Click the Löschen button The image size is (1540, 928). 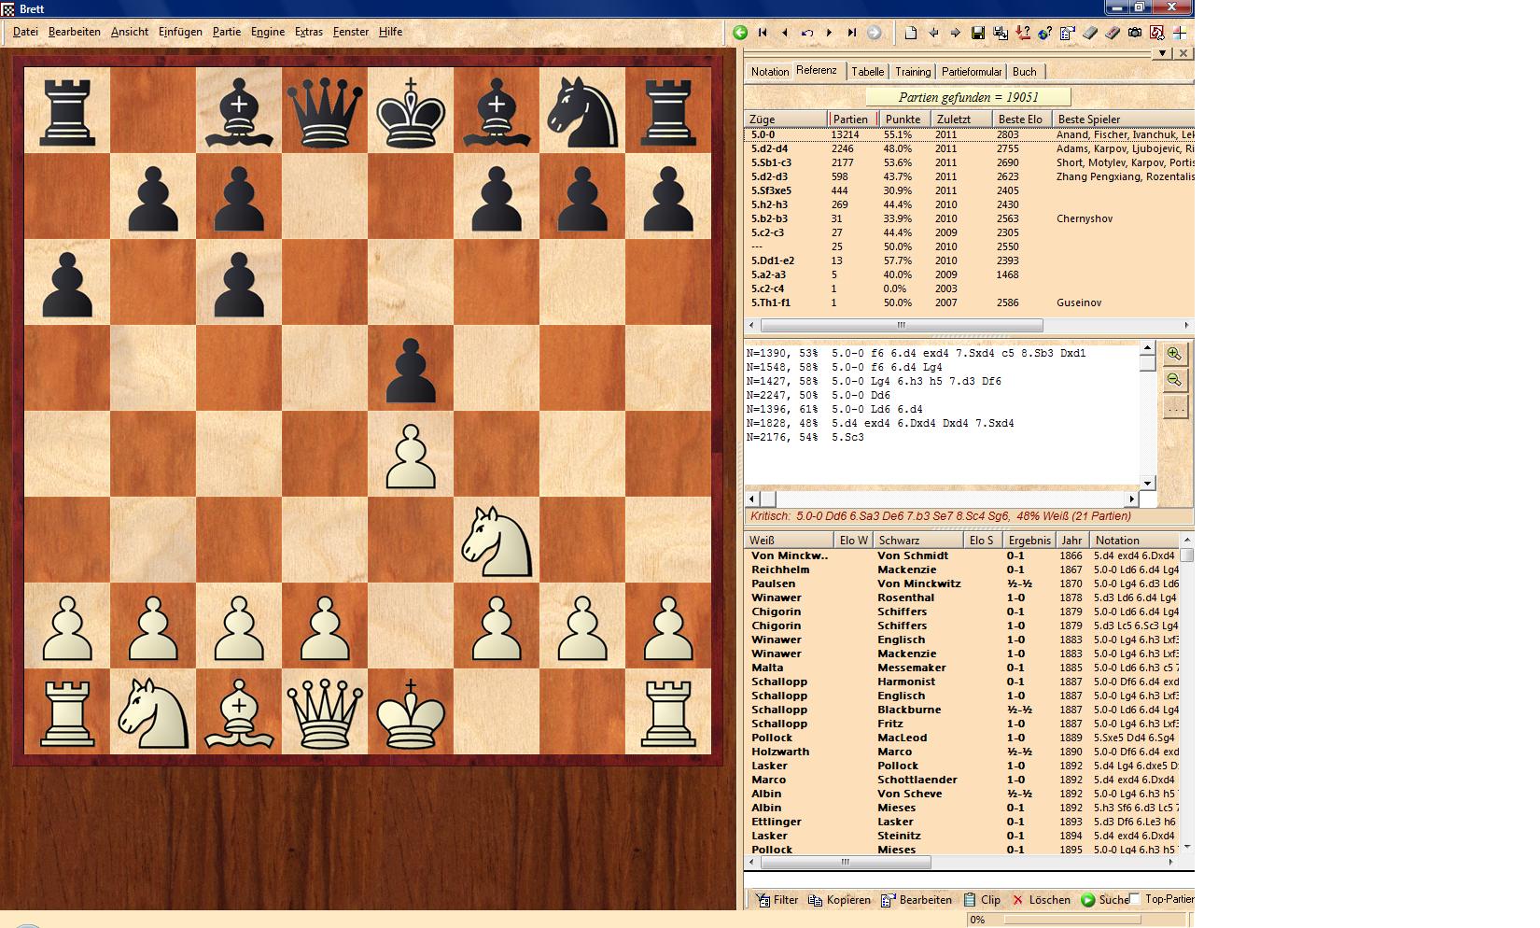pyautogui.click(x=1041, y=900)
